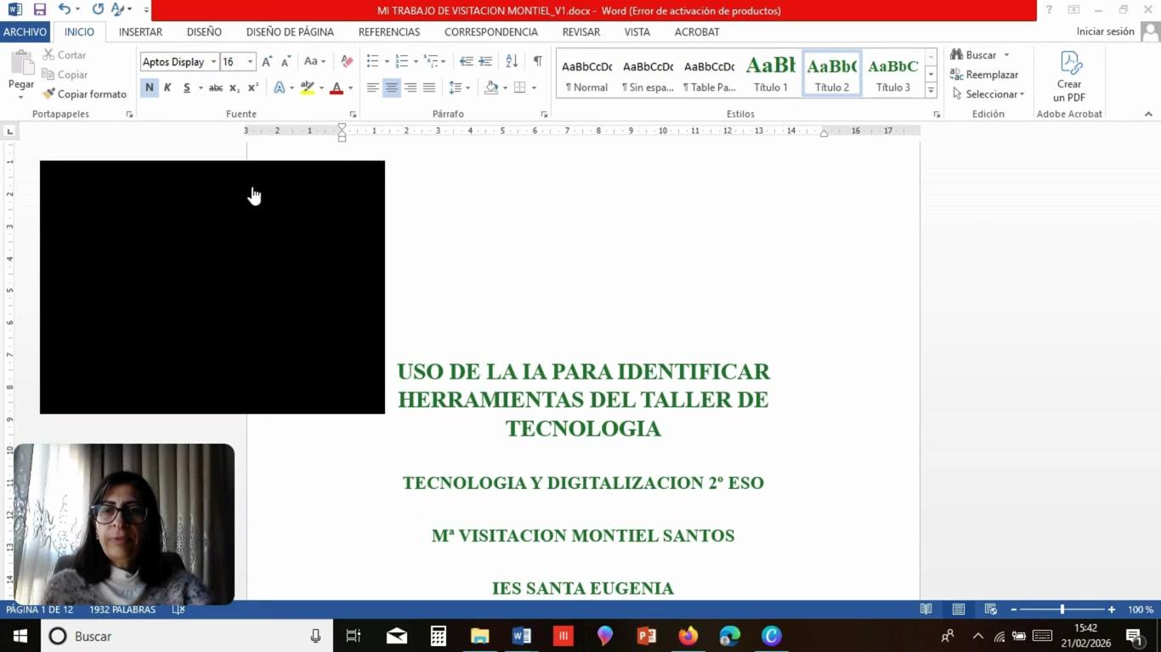The width and height of the screenshot is (1161, 652).
Task: Click the zoom slider in status bar
Action: tap(1062, 610)
